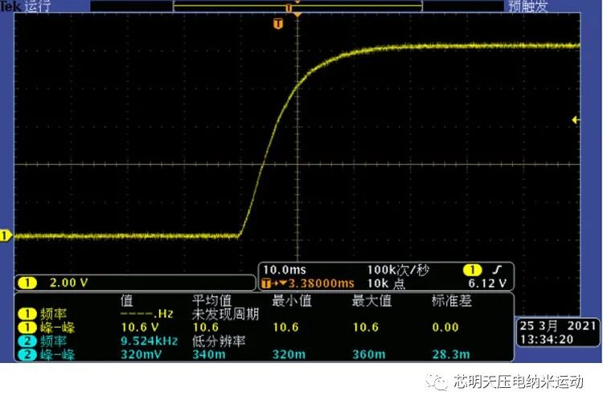Select the 2.00 V vertical scale readout

(x=68, y=284)
